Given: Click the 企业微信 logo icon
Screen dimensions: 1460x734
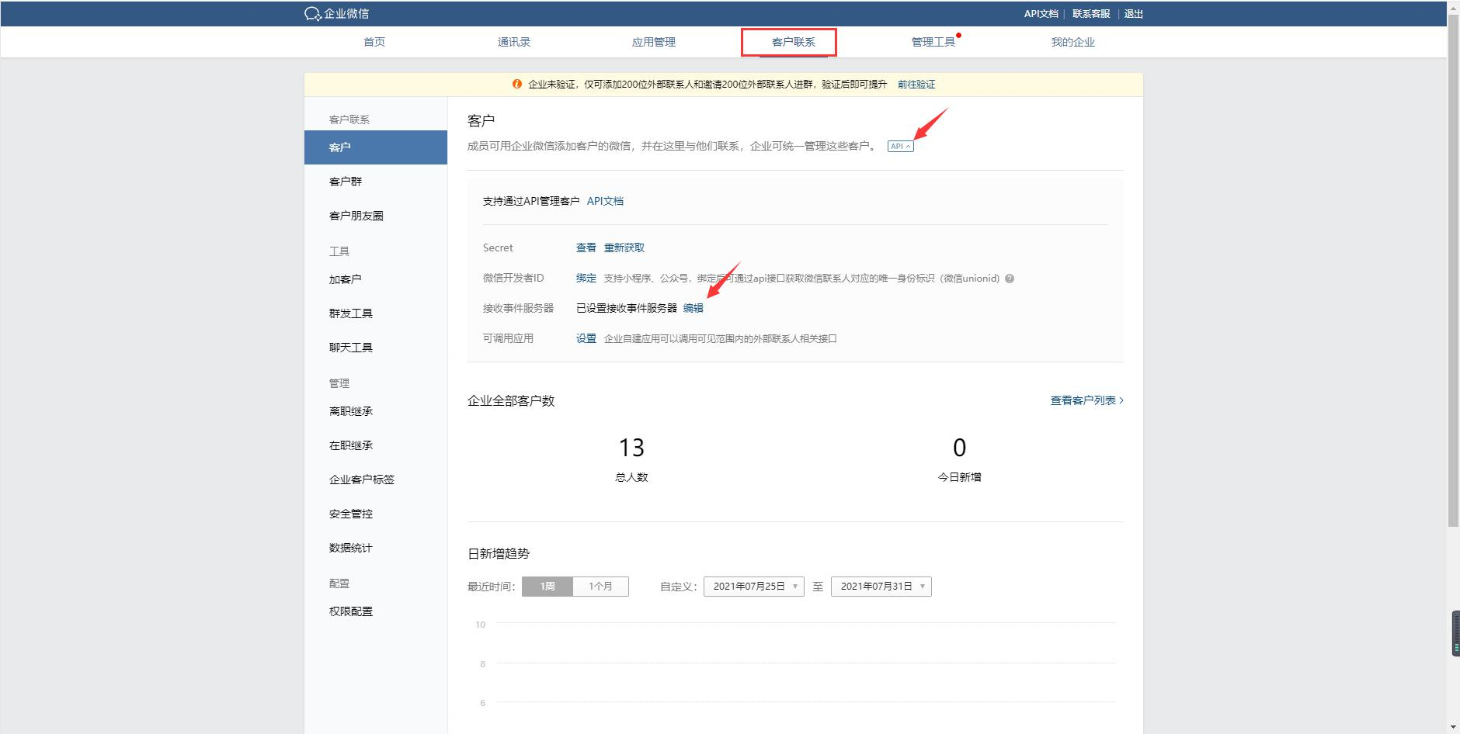Looking at the screenshot, I should [x=313, y=14].
